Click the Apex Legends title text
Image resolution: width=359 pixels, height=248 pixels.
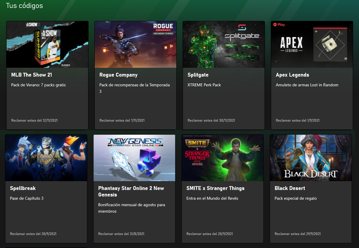pos(292,75)
